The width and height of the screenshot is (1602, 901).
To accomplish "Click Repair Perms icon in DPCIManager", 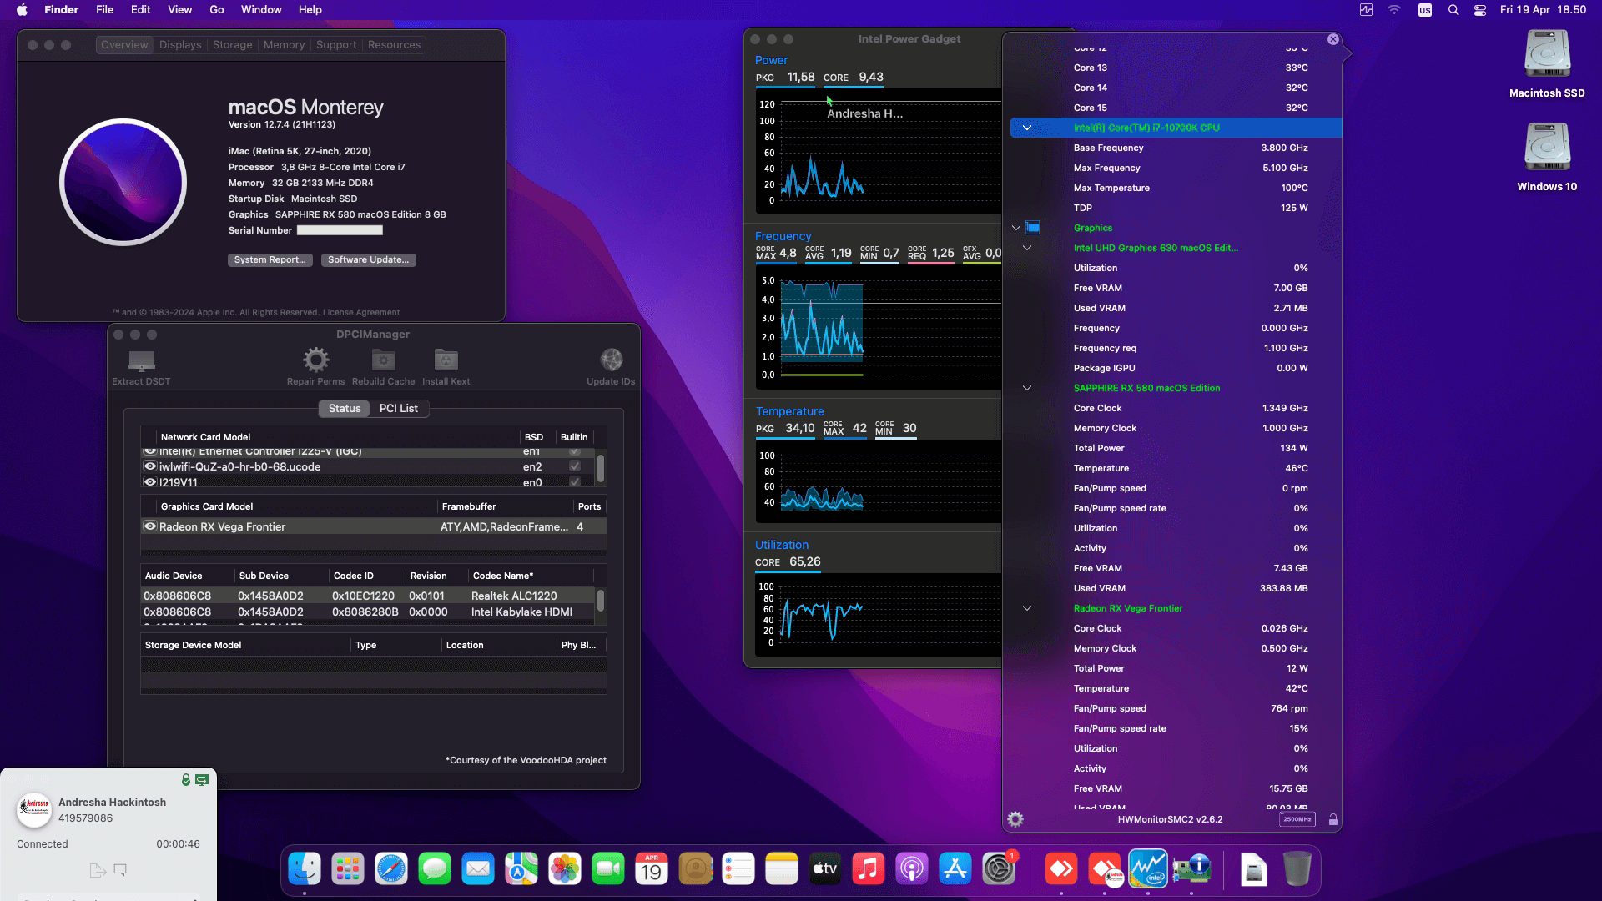I will (315, 359).
